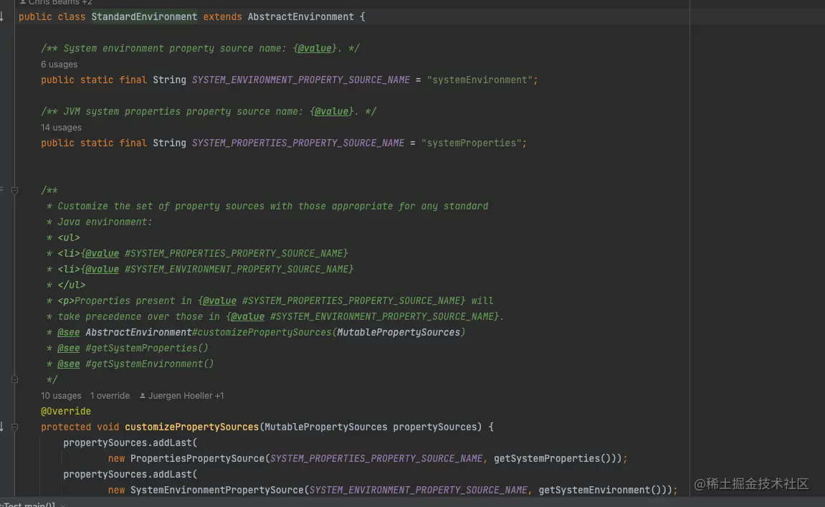Click the @Override annotation

click(66, 411)
